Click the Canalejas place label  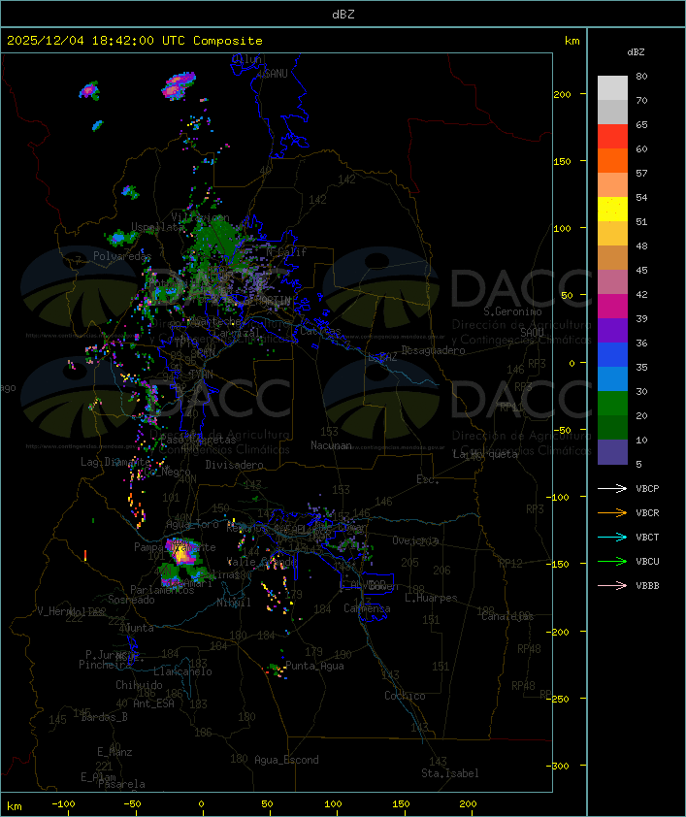507,616
